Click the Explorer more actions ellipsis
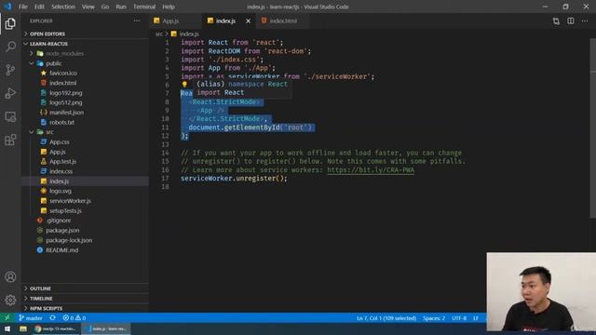 point(137,20)
